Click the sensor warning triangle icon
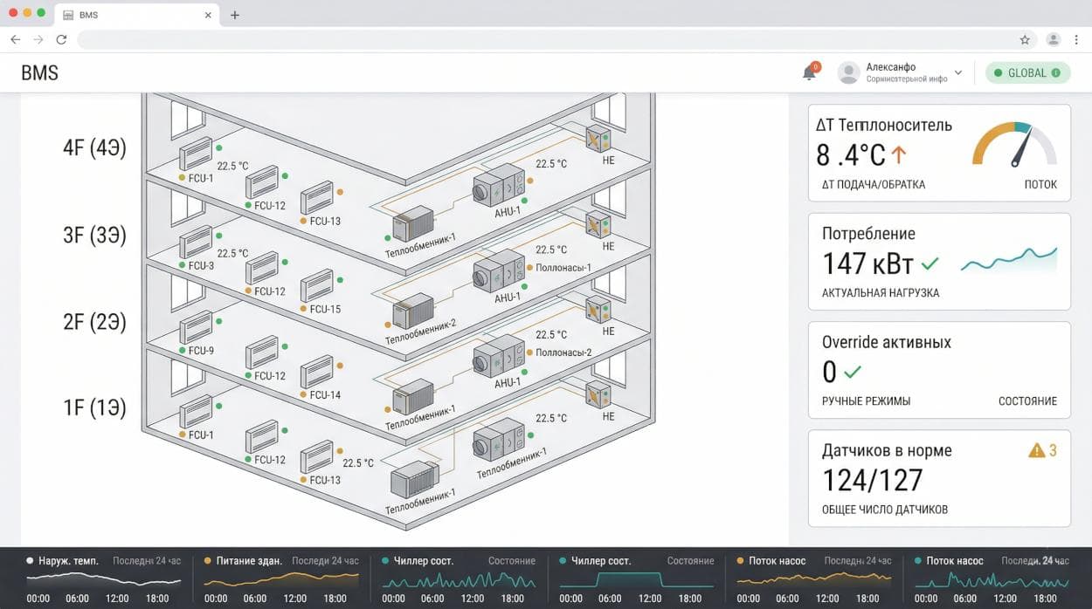Viewport: 1092px width, 609px height. pyautogui.click(x=1036, y=450)
